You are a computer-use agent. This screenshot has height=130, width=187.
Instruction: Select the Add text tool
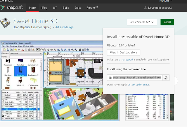click(x=55, y=50)
